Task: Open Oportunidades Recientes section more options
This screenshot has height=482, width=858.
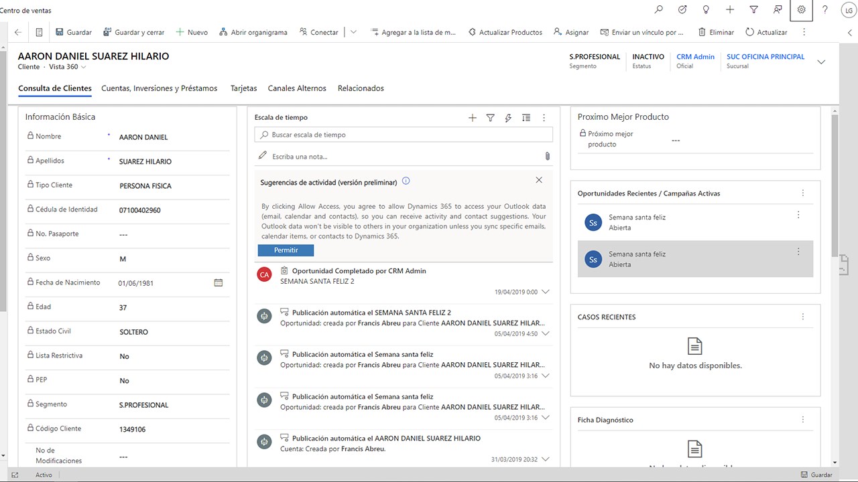Action: click(x=803, y=193)
